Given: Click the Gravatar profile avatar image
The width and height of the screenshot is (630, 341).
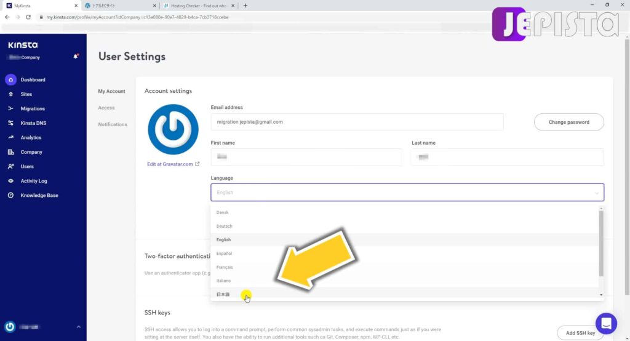Looking at the screenshot, I should coord(173,129).
